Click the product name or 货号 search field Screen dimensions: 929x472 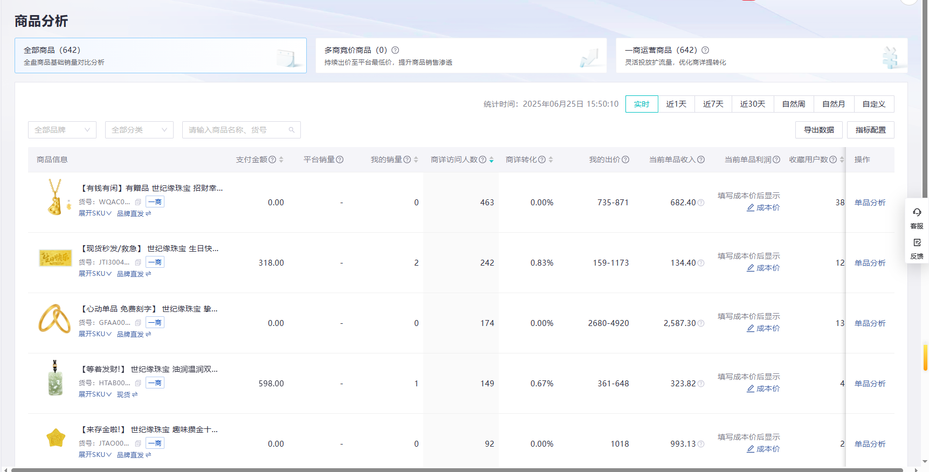(236, 130)
